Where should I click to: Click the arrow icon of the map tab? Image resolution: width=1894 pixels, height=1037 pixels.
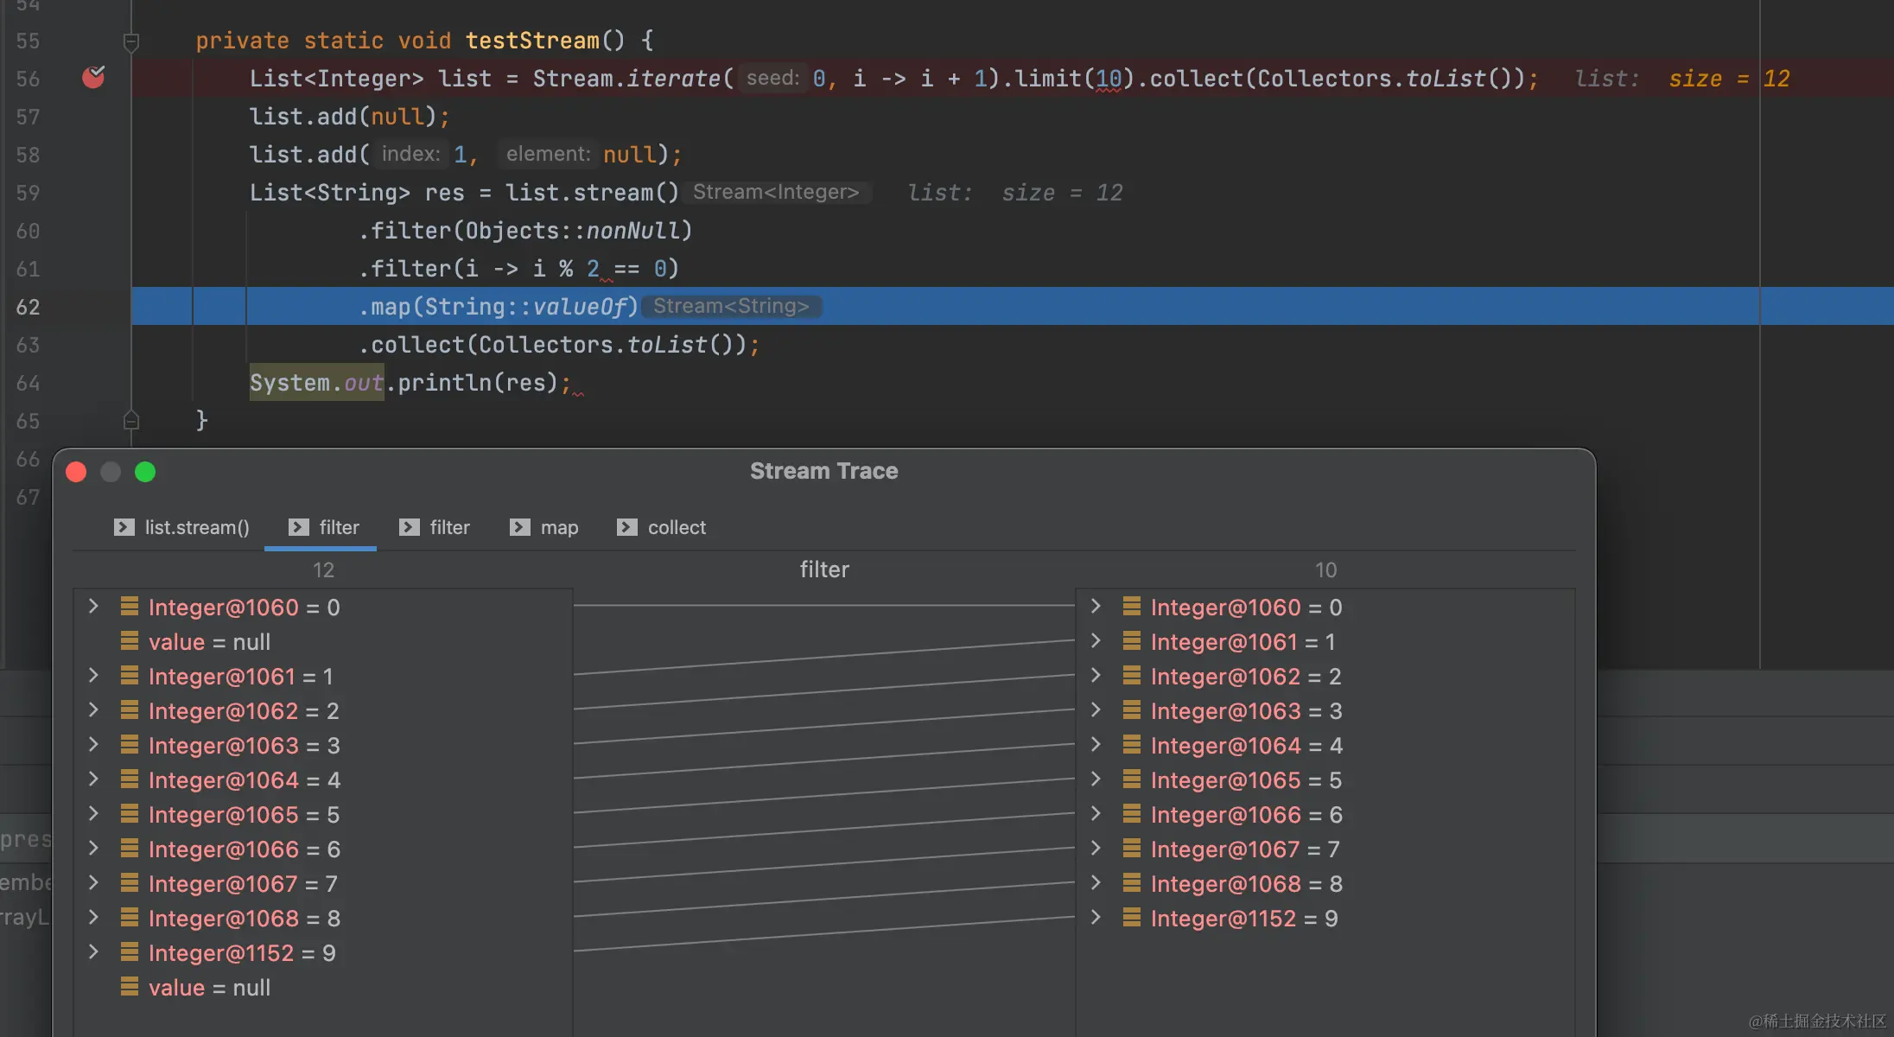coord(520,527)
